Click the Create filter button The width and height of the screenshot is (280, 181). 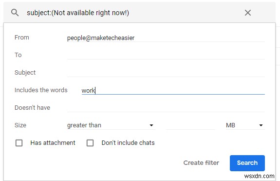pos(201,163)
